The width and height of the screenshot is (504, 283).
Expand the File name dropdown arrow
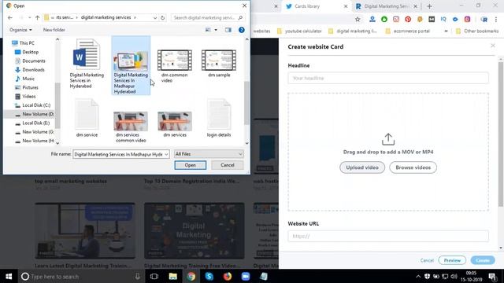(x=166, y=154)
